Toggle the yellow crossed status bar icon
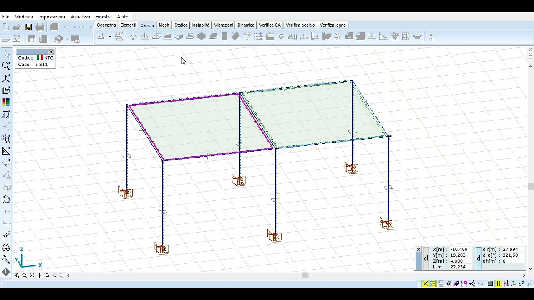 pyautogui.click(x=425, y=284)
